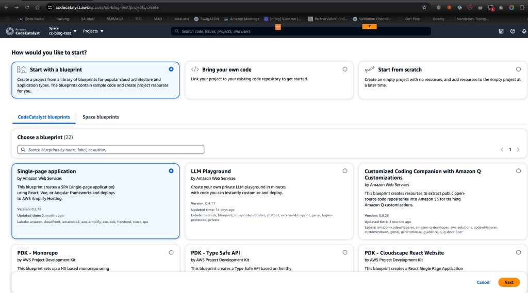The height and width of the screenshot is (293, 528).
Task: Open the SMB/MSP bookmarks folder
Action: 111,19
